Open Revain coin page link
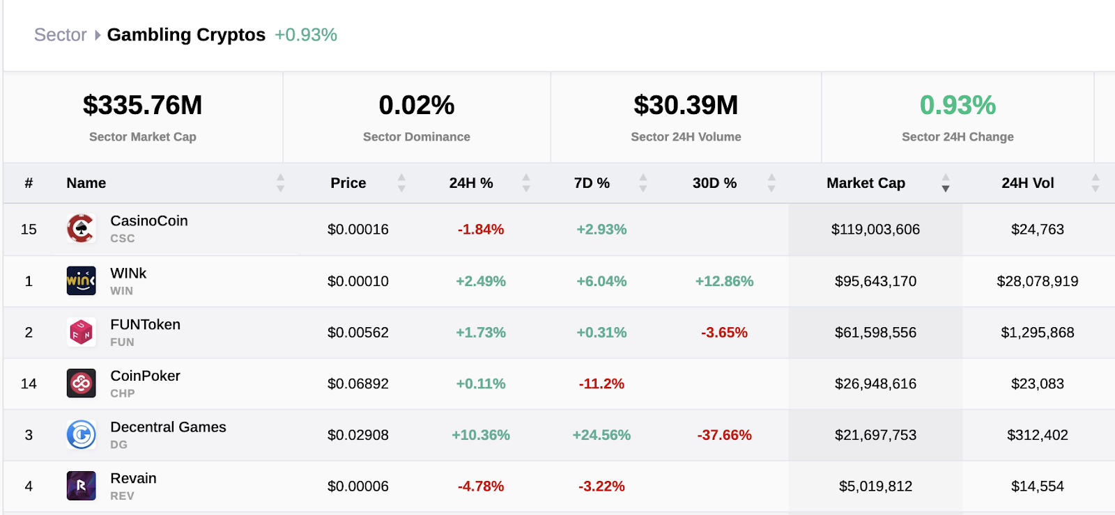 [x=133, y=478]
